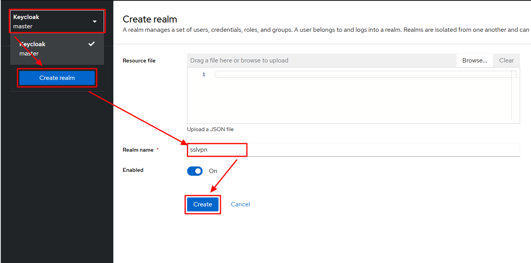Click the Create realm button in dropdown

point(57,78)
